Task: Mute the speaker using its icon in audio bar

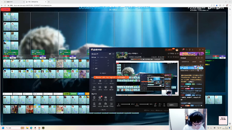Action: (137, 104)
